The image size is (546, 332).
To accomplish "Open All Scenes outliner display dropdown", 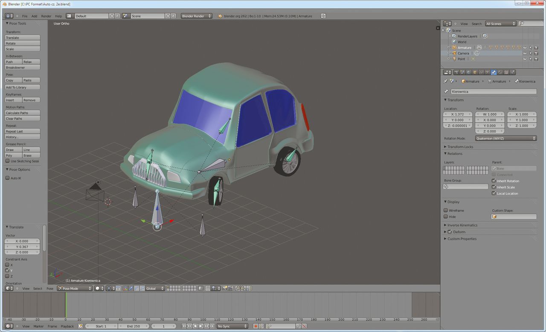I will pos(500,24).
